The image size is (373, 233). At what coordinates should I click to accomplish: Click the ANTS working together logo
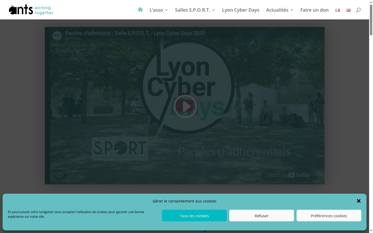pos(31,10)
